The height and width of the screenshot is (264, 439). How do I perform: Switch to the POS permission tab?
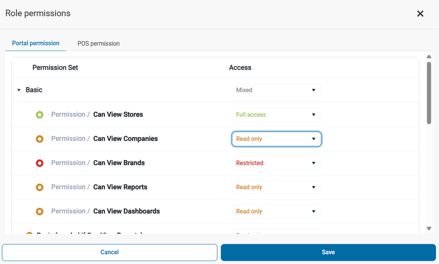coord(99,43)
